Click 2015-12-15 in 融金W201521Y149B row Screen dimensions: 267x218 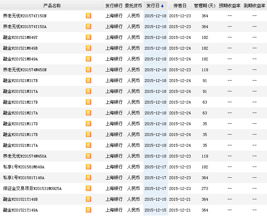tap(155, 199)
